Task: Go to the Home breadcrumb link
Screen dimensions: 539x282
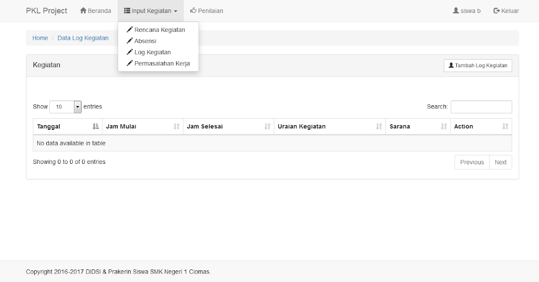Action: (40, 38)
